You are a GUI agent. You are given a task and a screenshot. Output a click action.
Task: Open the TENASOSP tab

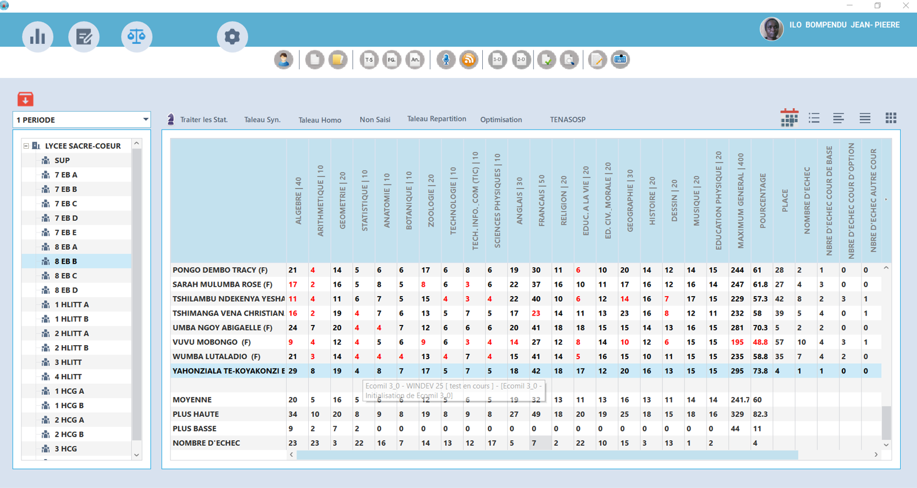(x=567, y=120)
